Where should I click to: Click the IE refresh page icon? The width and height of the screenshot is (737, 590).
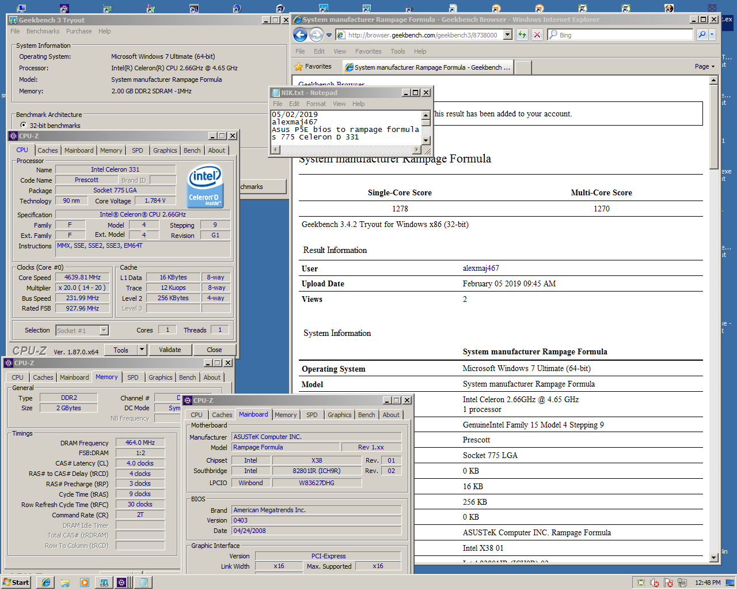[522, 35]
